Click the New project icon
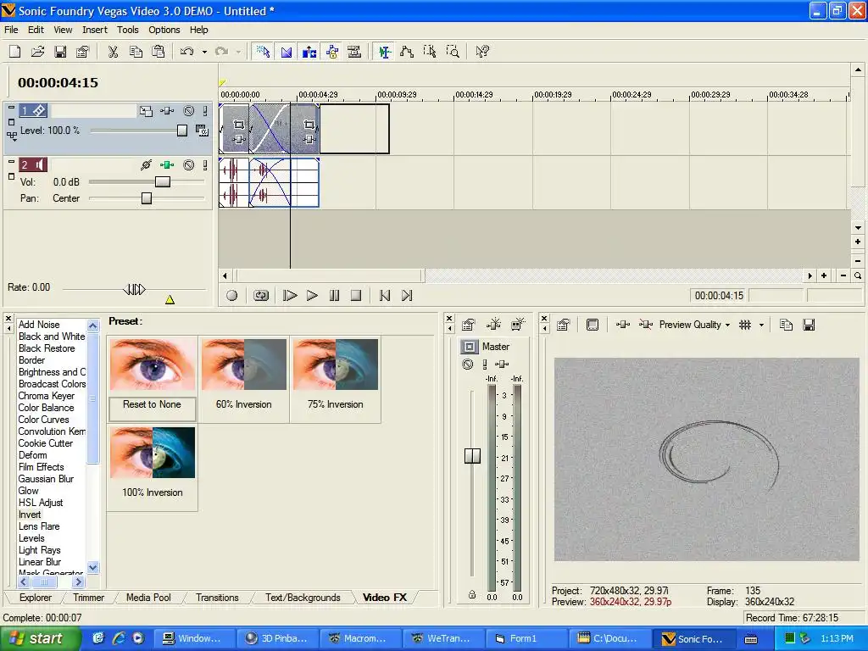Screen dimensions: 868x651 [15, 52]
